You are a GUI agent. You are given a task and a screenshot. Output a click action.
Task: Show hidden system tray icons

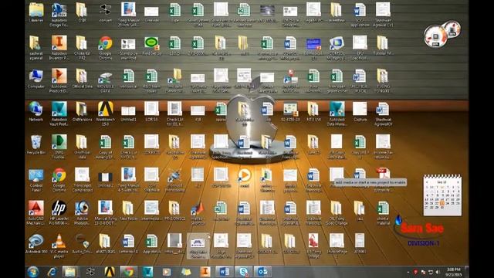tap(408, 272)
